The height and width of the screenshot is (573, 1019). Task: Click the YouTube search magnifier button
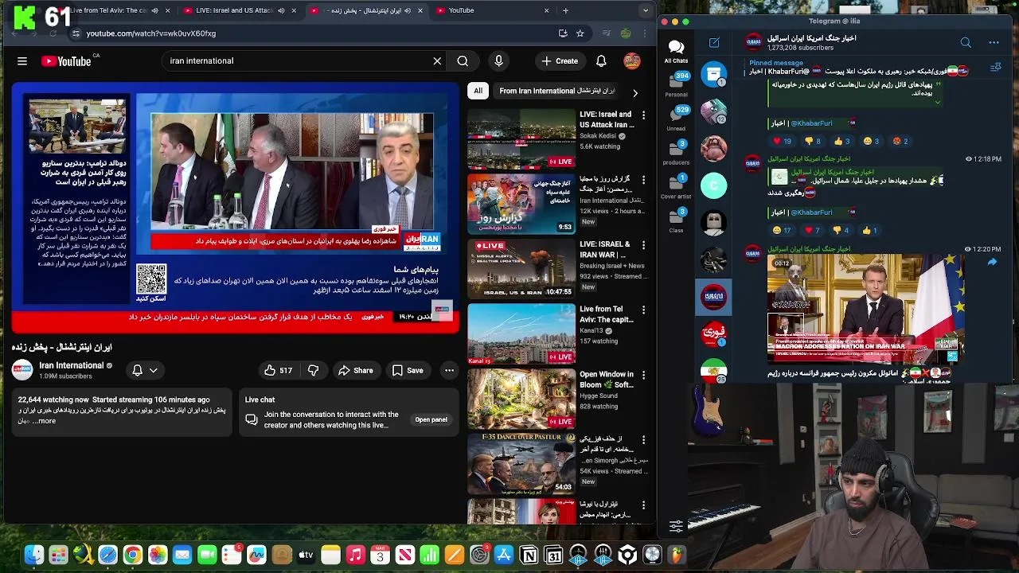pos(463,61)
